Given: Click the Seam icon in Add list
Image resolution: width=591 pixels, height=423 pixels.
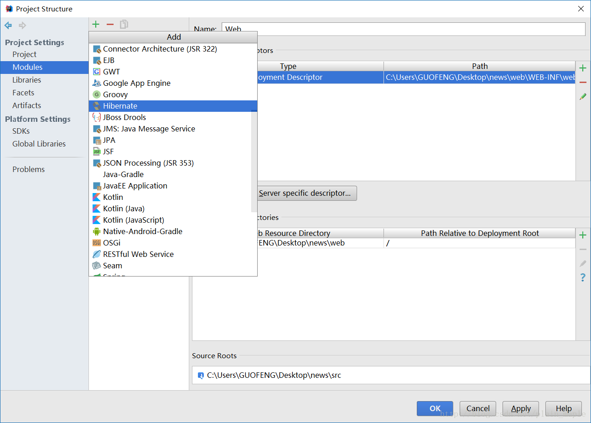Looking at the screenshot, I should [97, 266].
